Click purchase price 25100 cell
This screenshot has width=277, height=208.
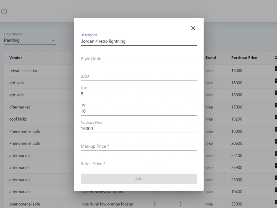(x=237, y=156)
